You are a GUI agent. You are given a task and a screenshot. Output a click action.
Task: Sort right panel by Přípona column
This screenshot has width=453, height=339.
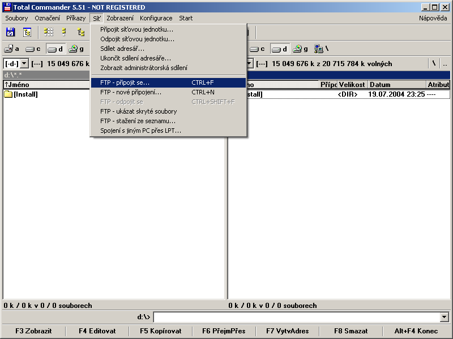pos(328,84)
